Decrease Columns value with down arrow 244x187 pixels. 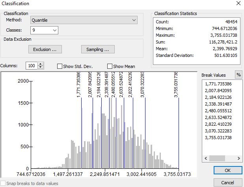(41, 68)
